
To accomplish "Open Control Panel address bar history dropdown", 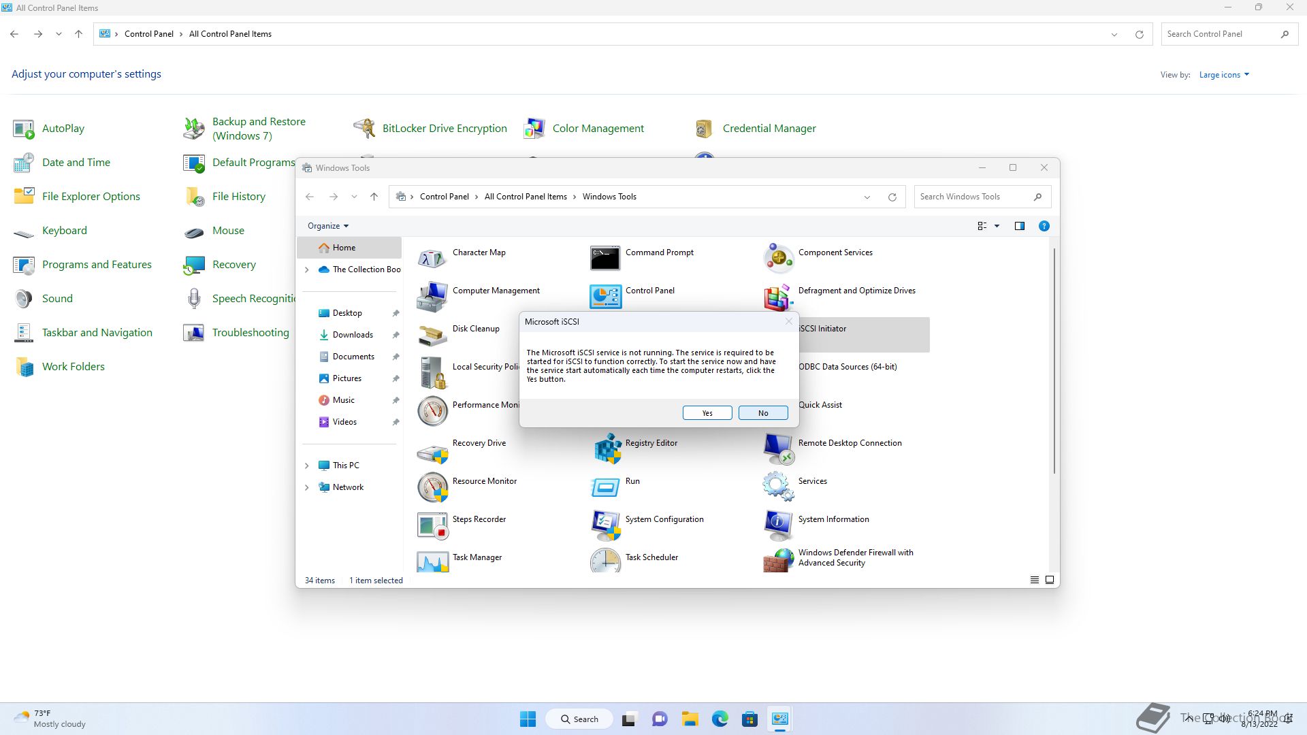I will 1114,34.
